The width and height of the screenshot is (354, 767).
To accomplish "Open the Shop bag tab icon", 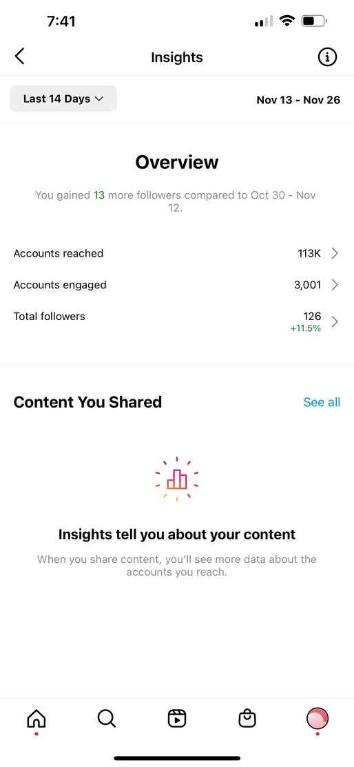I will [247, 719].
